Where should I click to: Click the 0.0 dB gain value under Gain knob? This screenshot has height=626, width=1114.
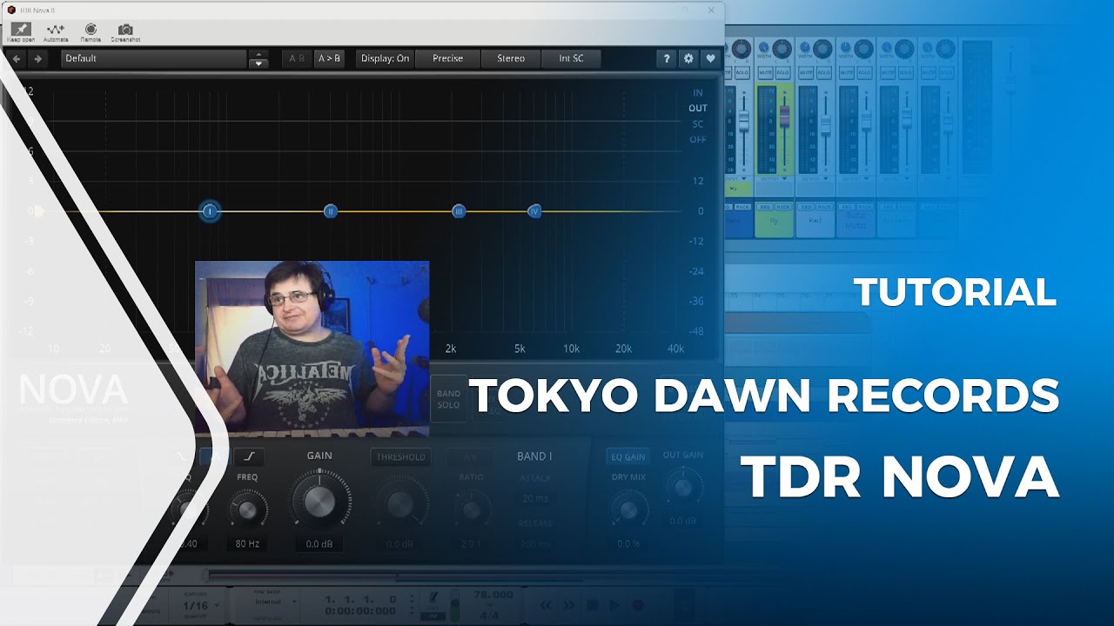[x=319, y=544]
